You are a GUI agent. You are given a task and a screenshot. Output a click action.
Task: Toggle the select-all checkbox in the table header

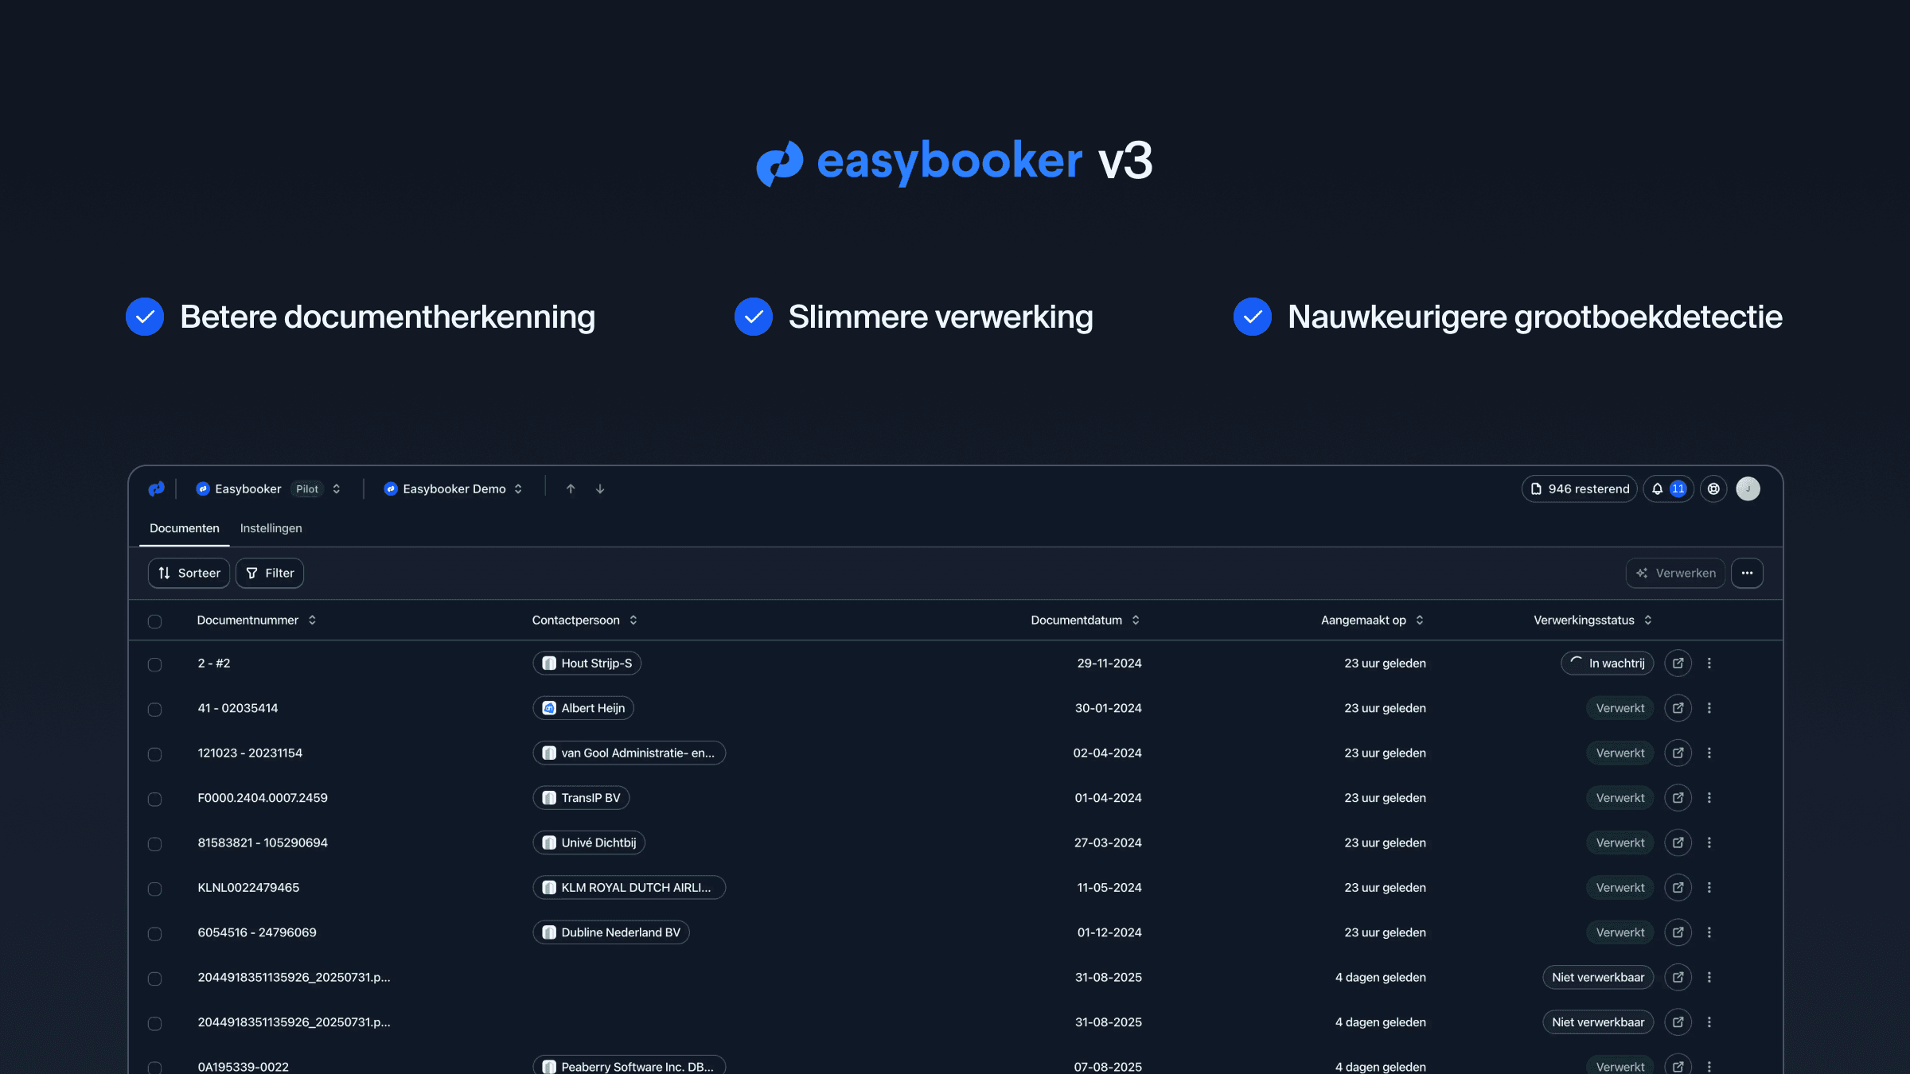(155, 621)
